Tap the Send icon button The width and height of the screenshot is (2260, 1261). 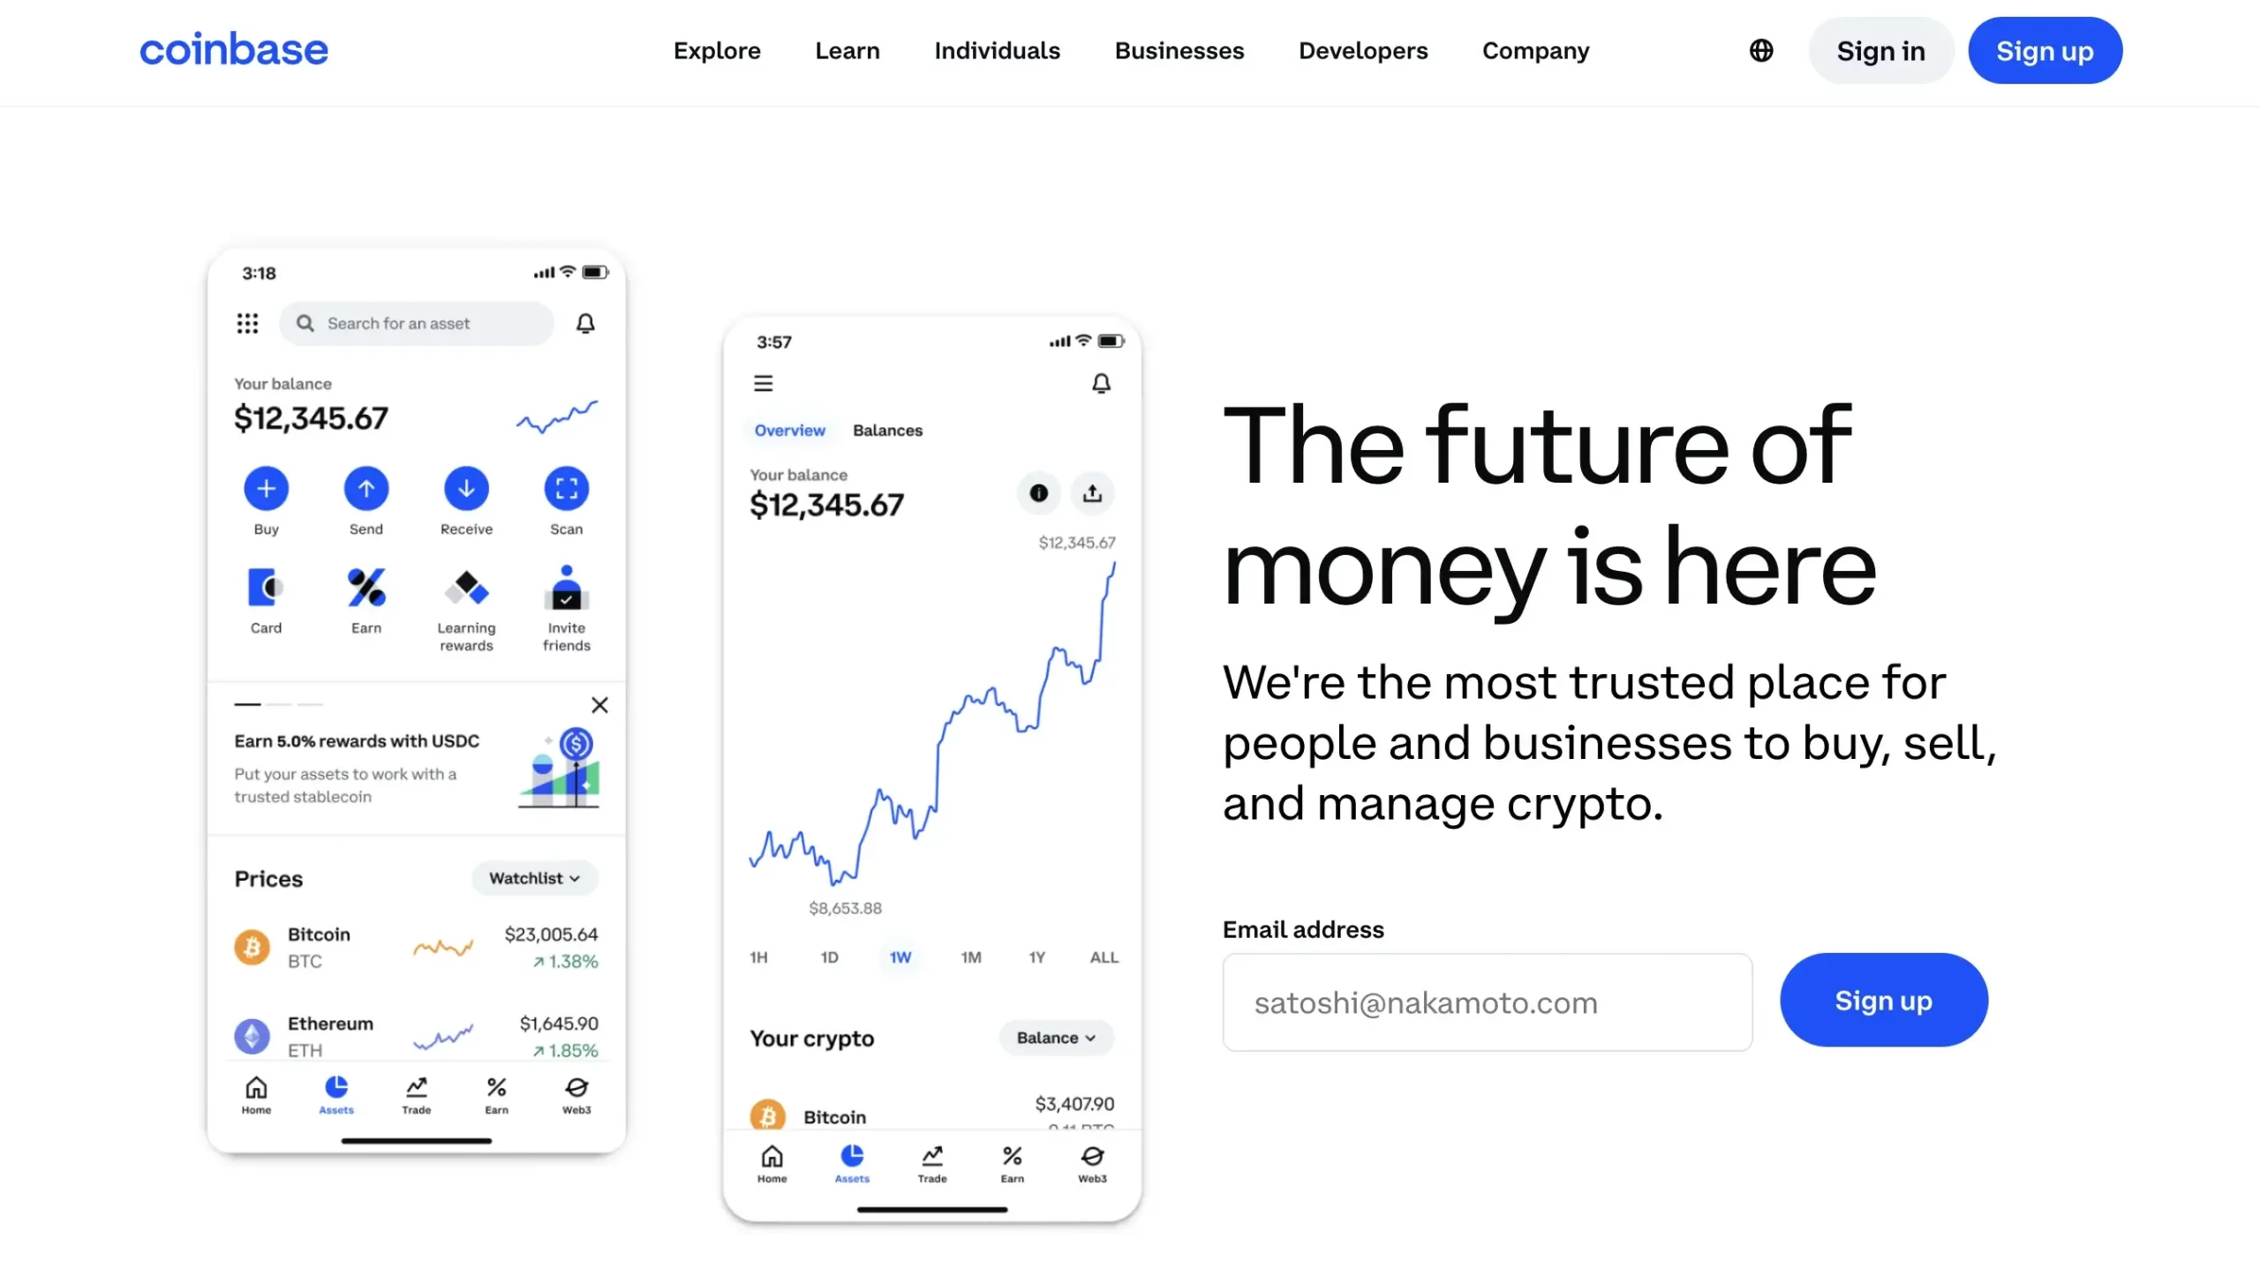pyautogui.click(x=366, y=487)
